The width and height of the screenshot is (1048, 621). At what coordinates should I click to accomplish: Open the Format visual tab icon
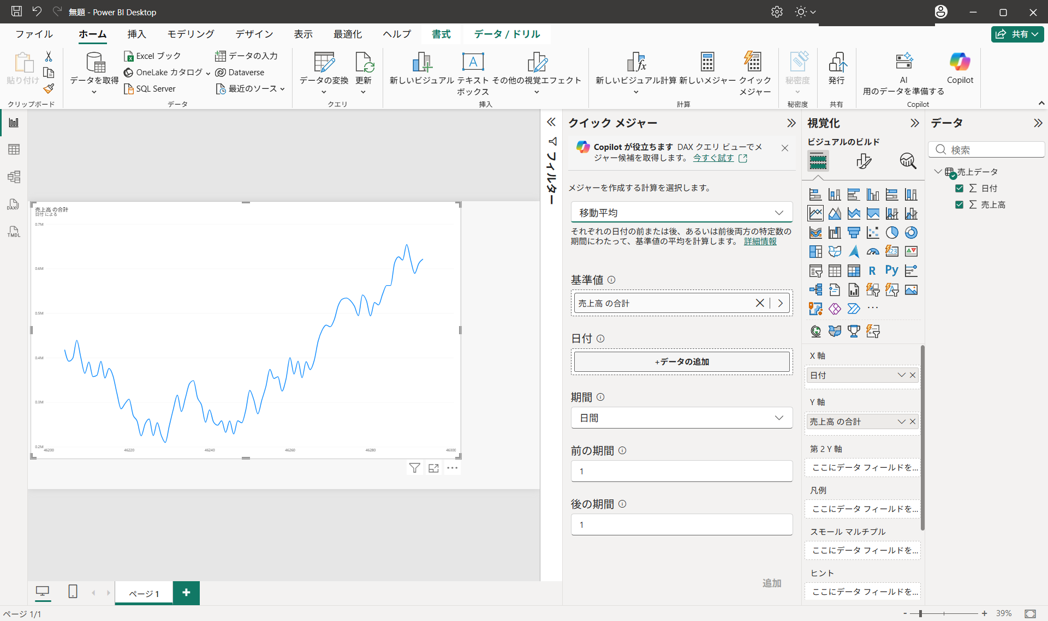tap(864, 161)
